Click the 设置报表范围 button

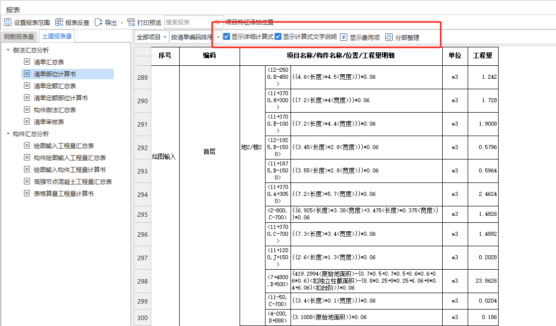(x=27, y=22)
